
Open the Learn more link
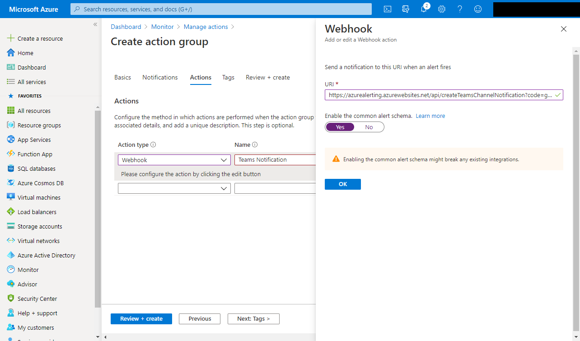coord(430,116)
